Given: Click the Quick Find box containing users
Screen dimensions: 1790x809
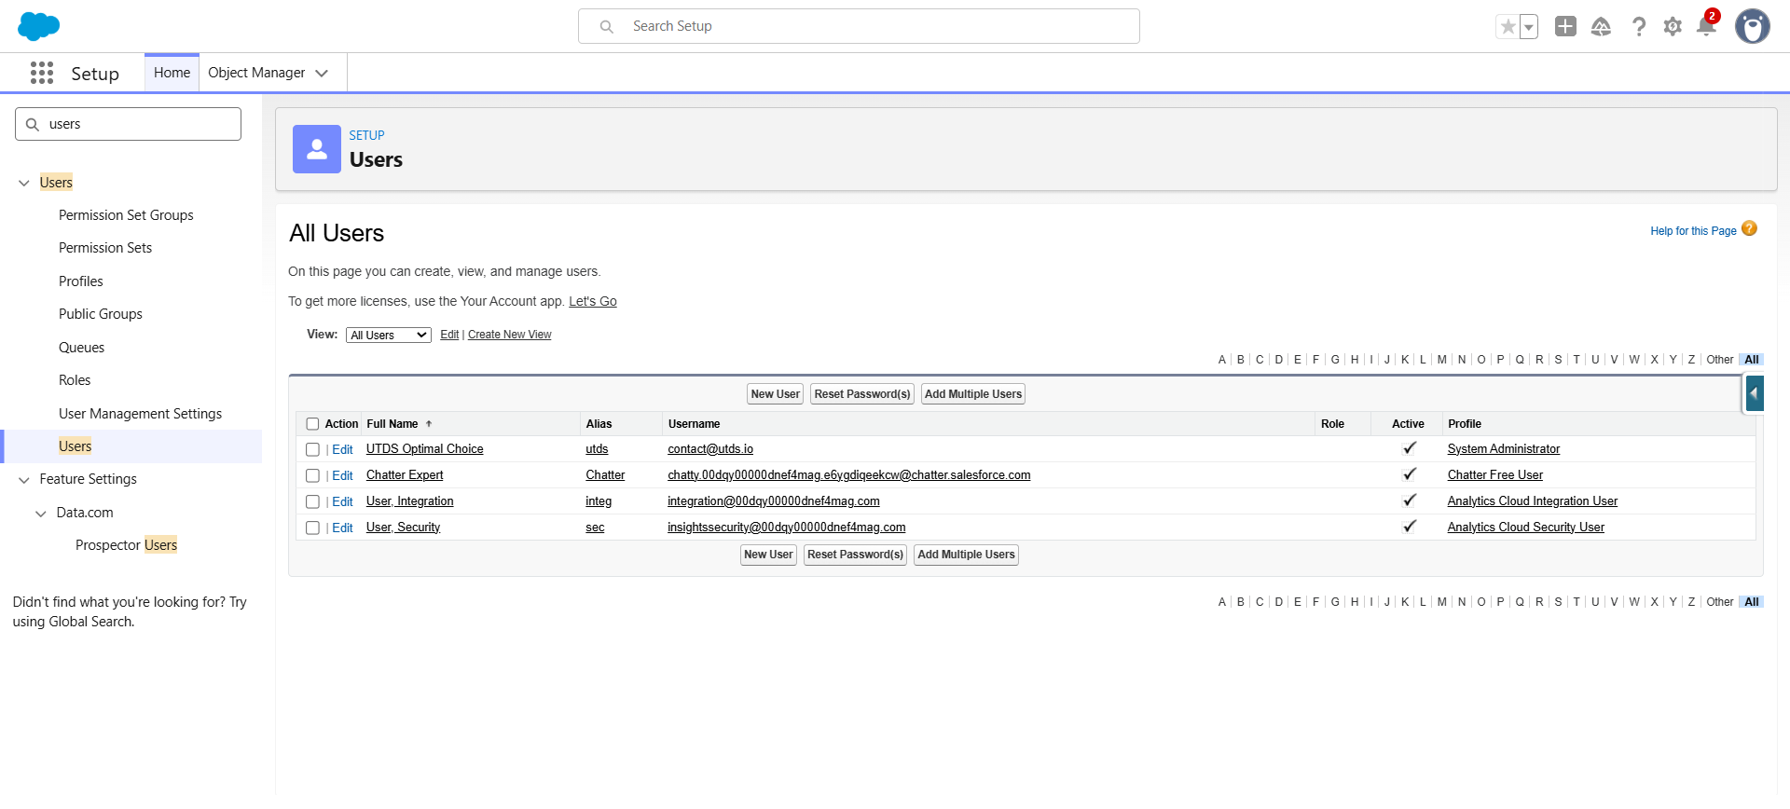Looking at the screenshot, I should pos(128,124).
